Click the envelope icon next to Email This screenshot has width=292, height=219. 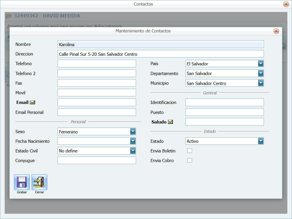pyautogui.click(x=32, y=102)
